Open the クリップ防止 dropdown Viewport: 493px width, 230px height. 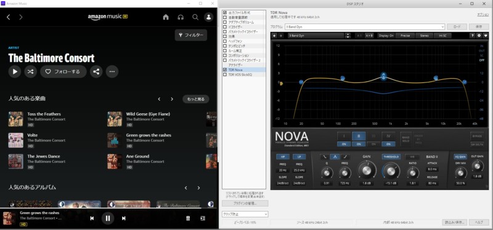point(245,214)
